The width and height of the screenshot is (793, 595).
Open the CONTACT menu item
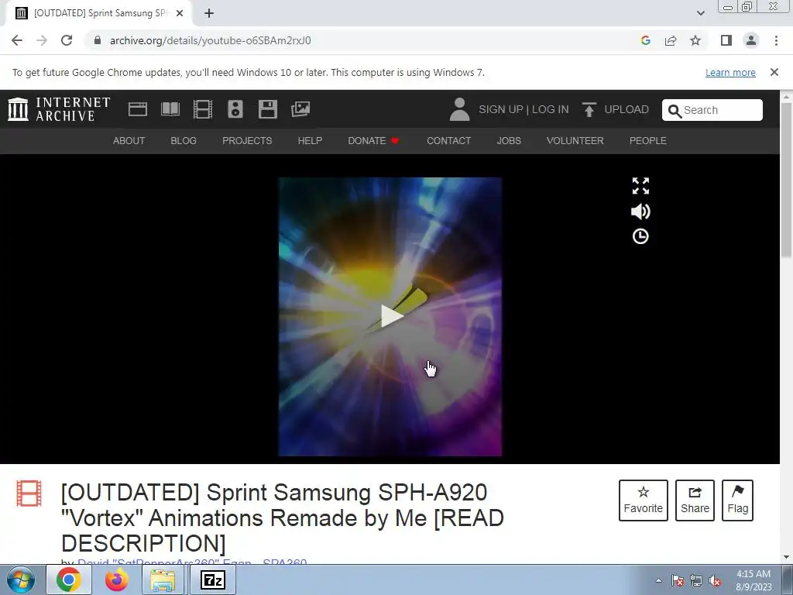448,141
